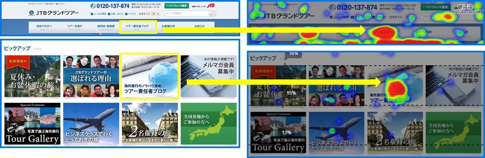Open the よくある質問 link
The height and width of the screenshot is (158, 485).
click(x=98, y=14)
